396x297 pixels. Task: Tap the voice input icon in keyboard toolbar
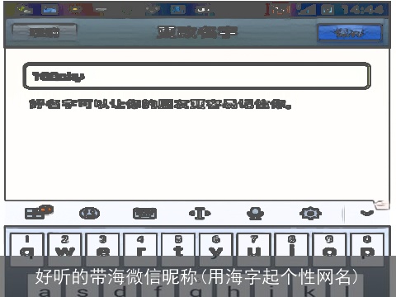[x=255, y=214]
